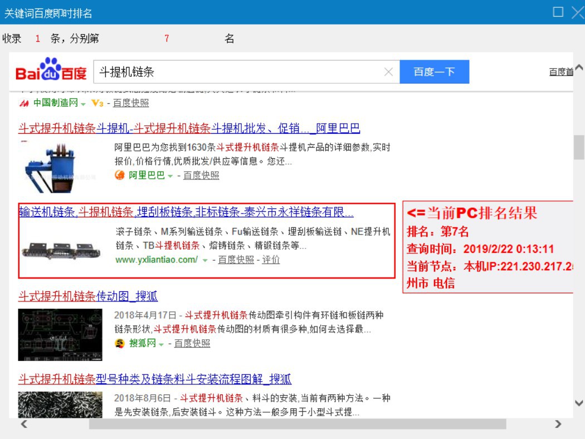This screenshot has width=585, height=439.
Task: Open 百度快照 for the 搜狐网 result
Action: tap(192, 343)
